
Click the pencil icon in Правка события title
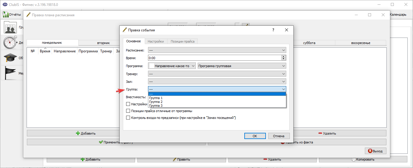(x=125, y=30)
